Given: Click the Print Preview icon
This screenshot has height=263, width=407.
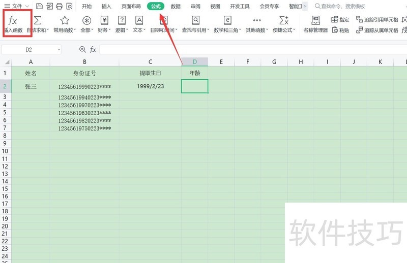Looking at the screenshot, I should tap(69, 6).
